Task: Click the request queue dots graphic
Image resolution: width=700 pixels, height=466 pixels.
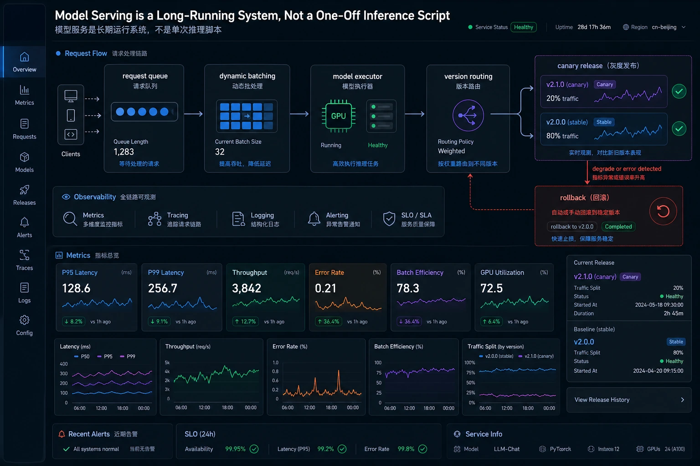Action: [144, 112]
